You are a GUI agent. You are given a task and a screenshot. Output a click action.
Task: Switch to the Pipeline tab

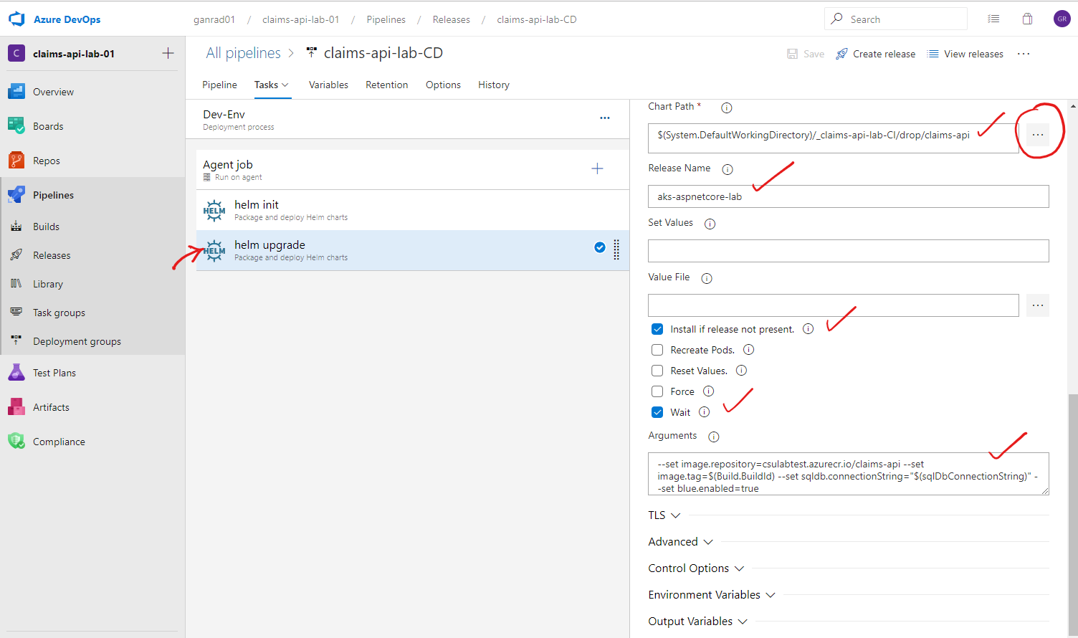219,85
